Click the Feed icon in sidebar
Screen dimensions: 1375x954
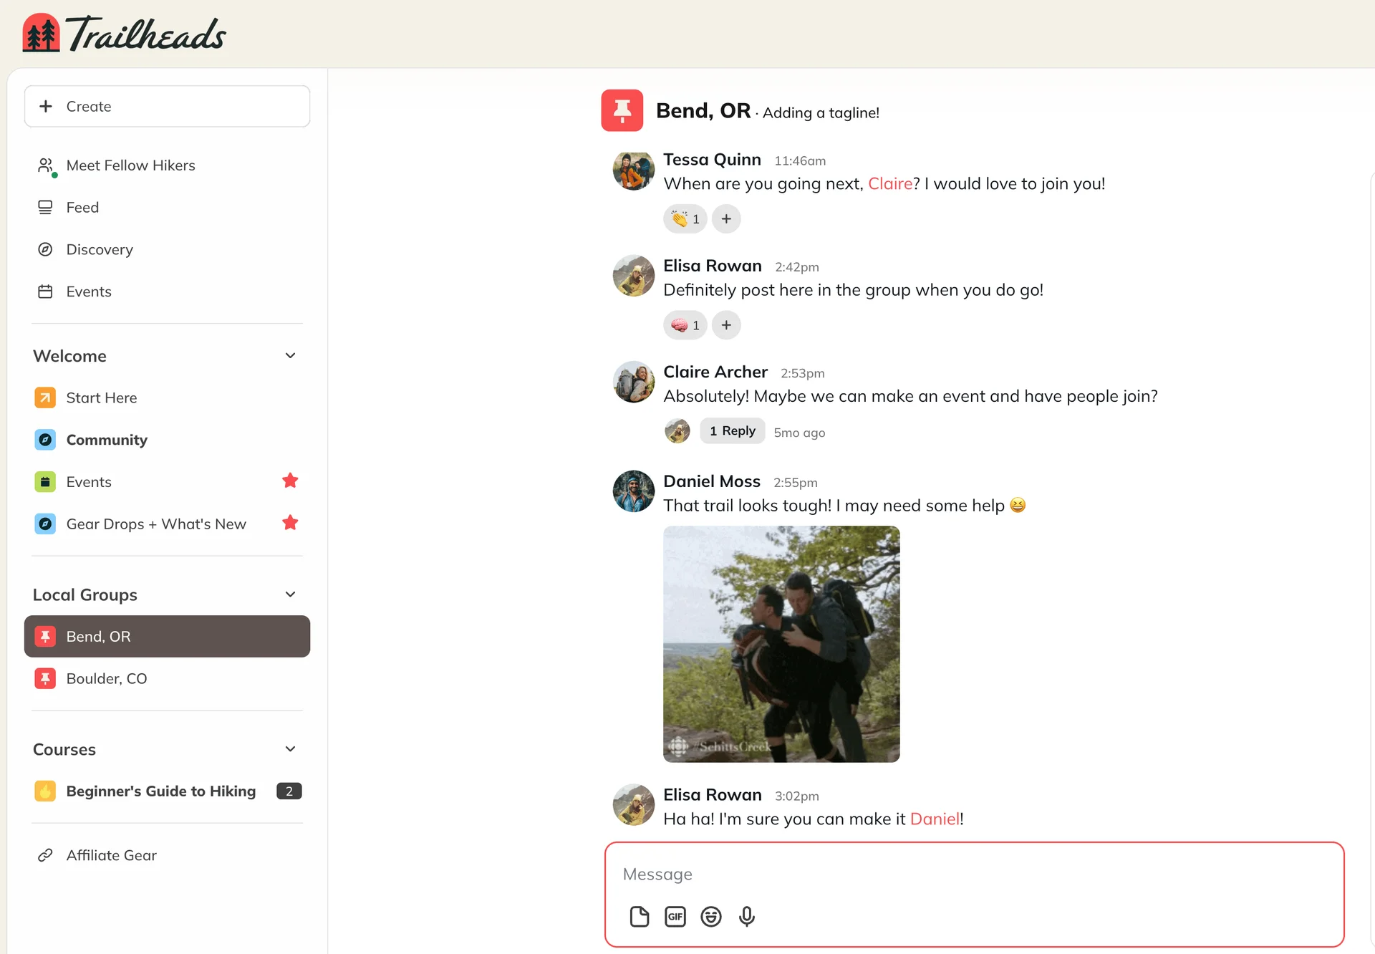(45, 208)
